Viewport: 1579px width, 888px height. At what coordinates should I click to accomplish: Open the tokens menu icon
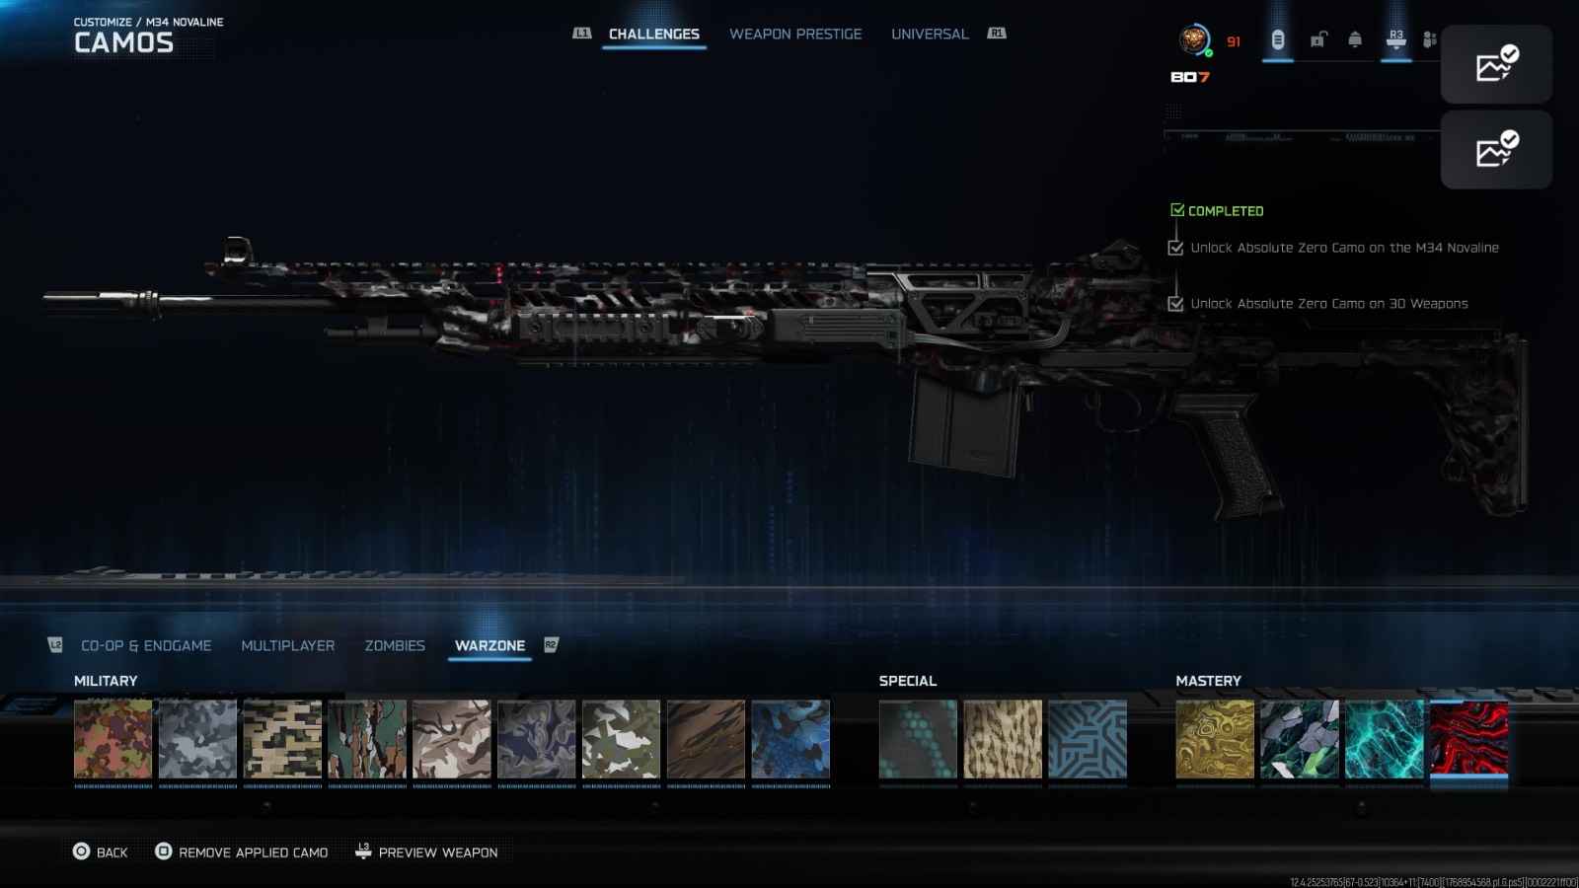pyautogui.click(x=1278, y=40)
